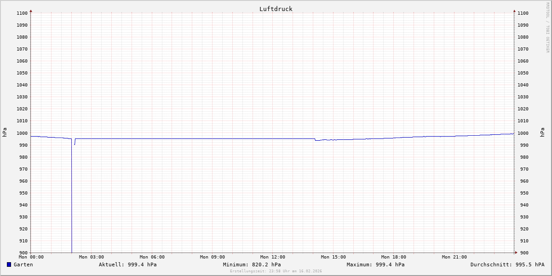Click the Maximum: 999.4 hPa value
The image size is (552, 276).
(375, 264)
